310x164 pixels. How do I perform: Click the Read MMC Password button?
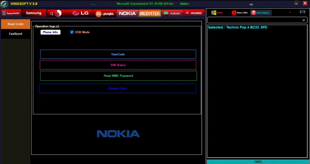(118, 76)
